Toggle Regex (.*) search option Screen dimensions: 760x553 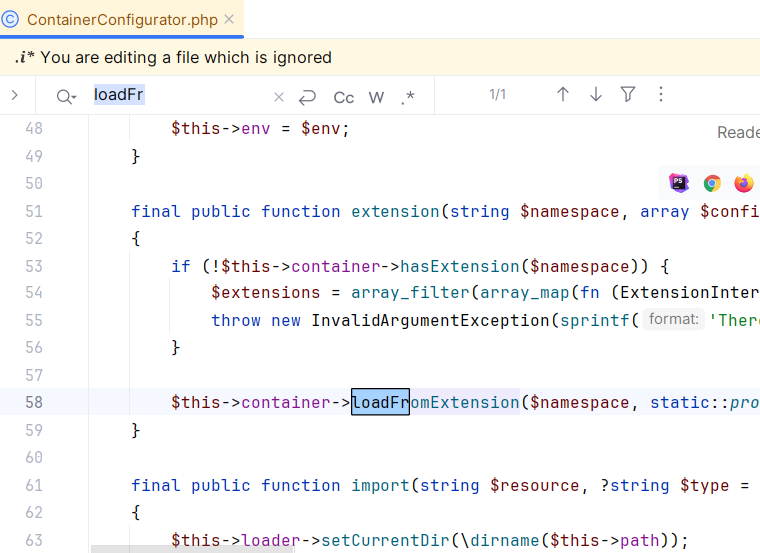pos(408,97)
